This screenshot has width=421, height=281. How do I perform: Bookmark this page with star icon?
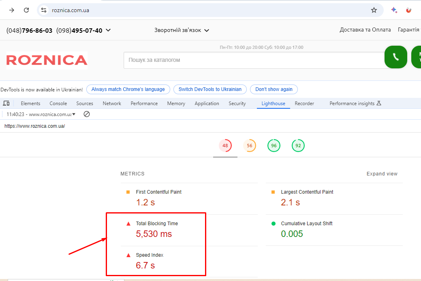374,10
